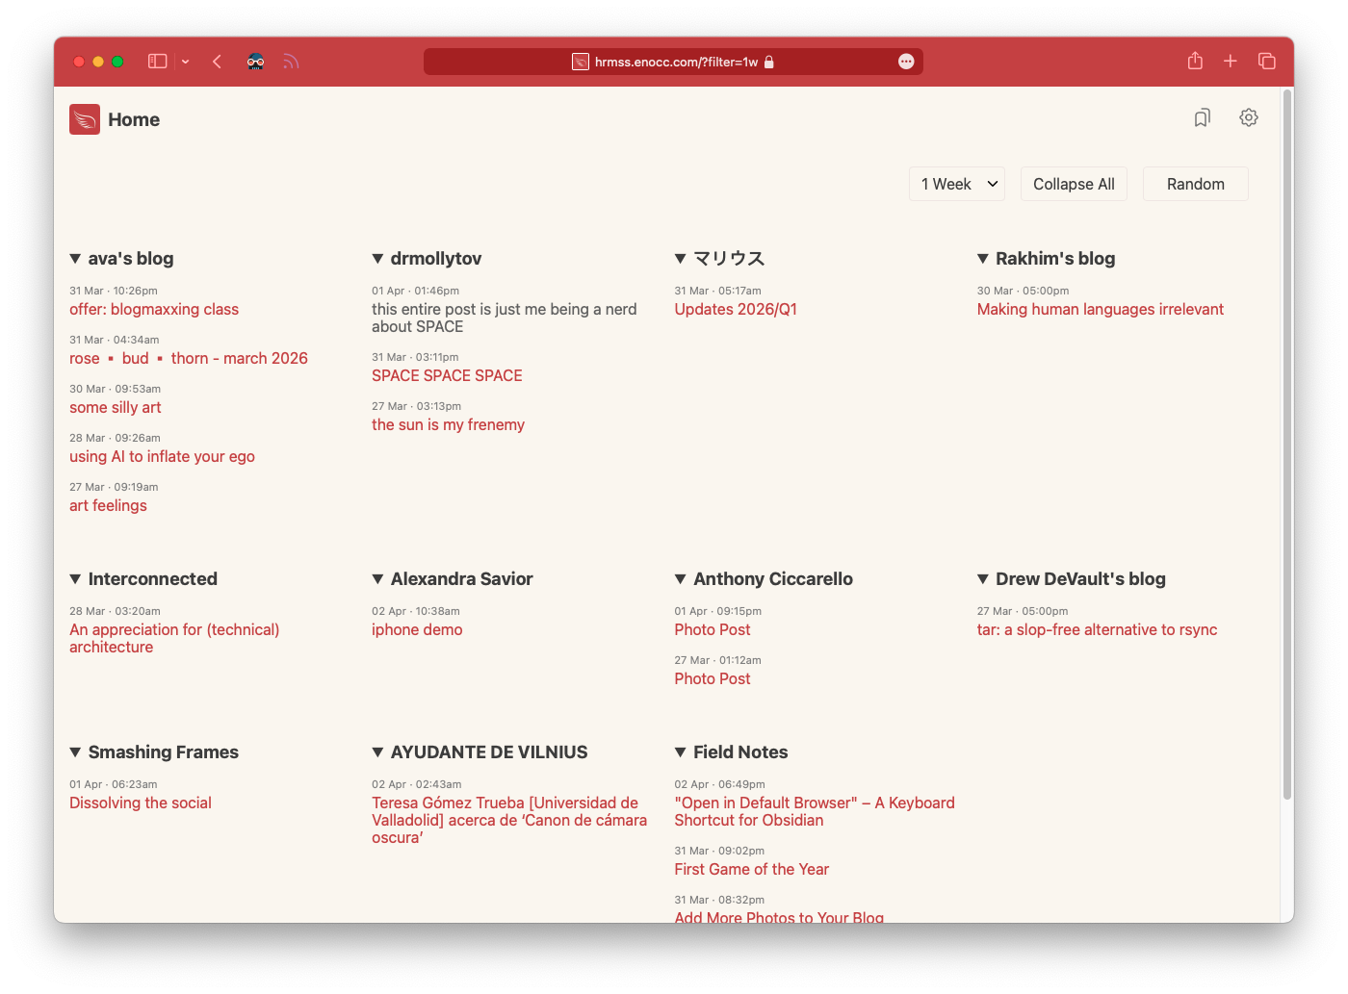1348x994 pixels.
Task: Go back using the back arrow
Action: 217,61
